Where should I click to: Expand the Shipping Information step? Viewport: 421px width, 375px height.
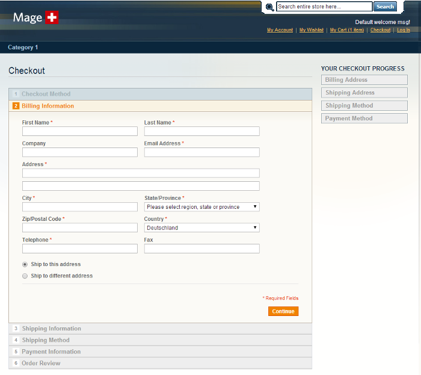tap(161, 329)
